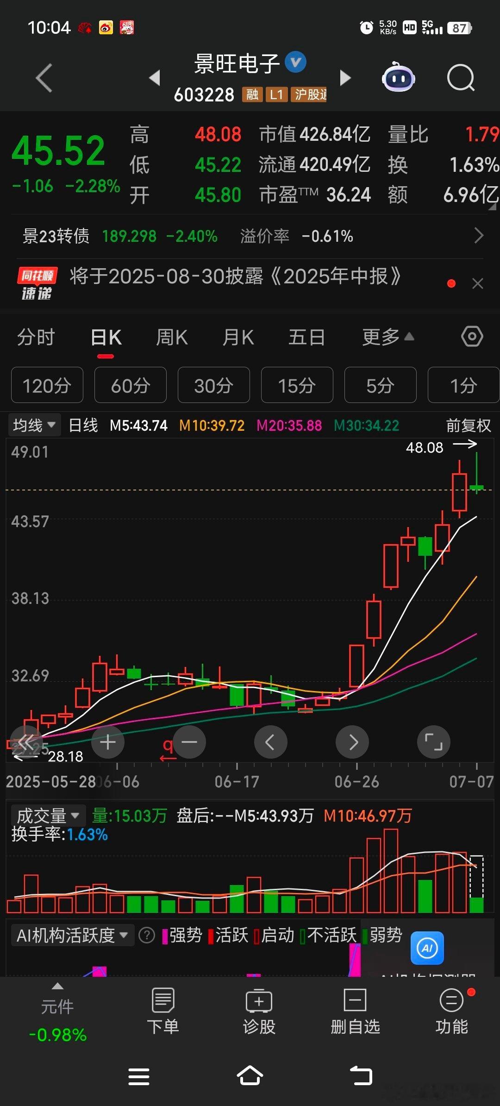Expand quote details corner triangle
Image resolution: width=500 pixels, height=1106 pixels.
[x=492, y=207]
